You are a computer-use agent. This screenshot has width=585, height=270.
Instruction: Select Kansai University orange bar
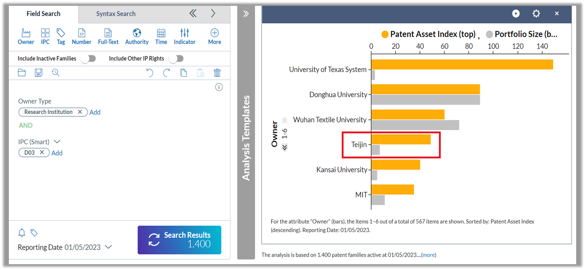(396, 165)
